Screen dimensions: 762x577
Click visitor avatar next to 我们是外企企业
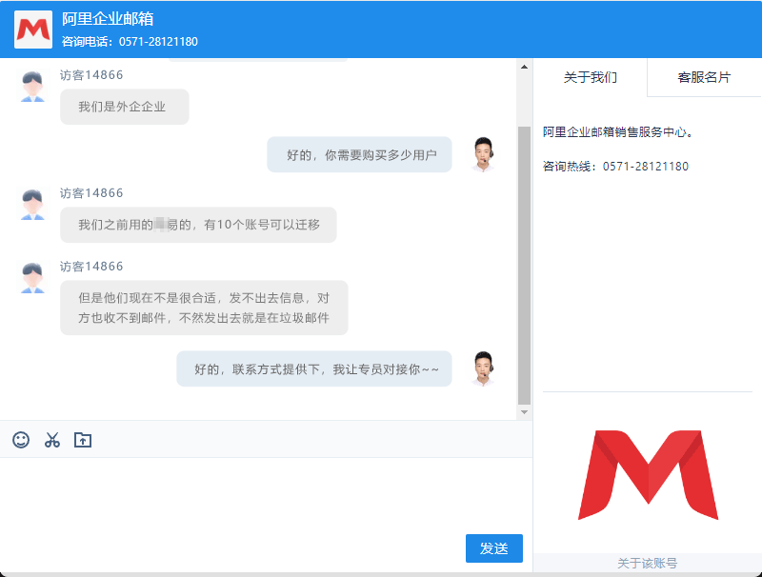point(32,87)
